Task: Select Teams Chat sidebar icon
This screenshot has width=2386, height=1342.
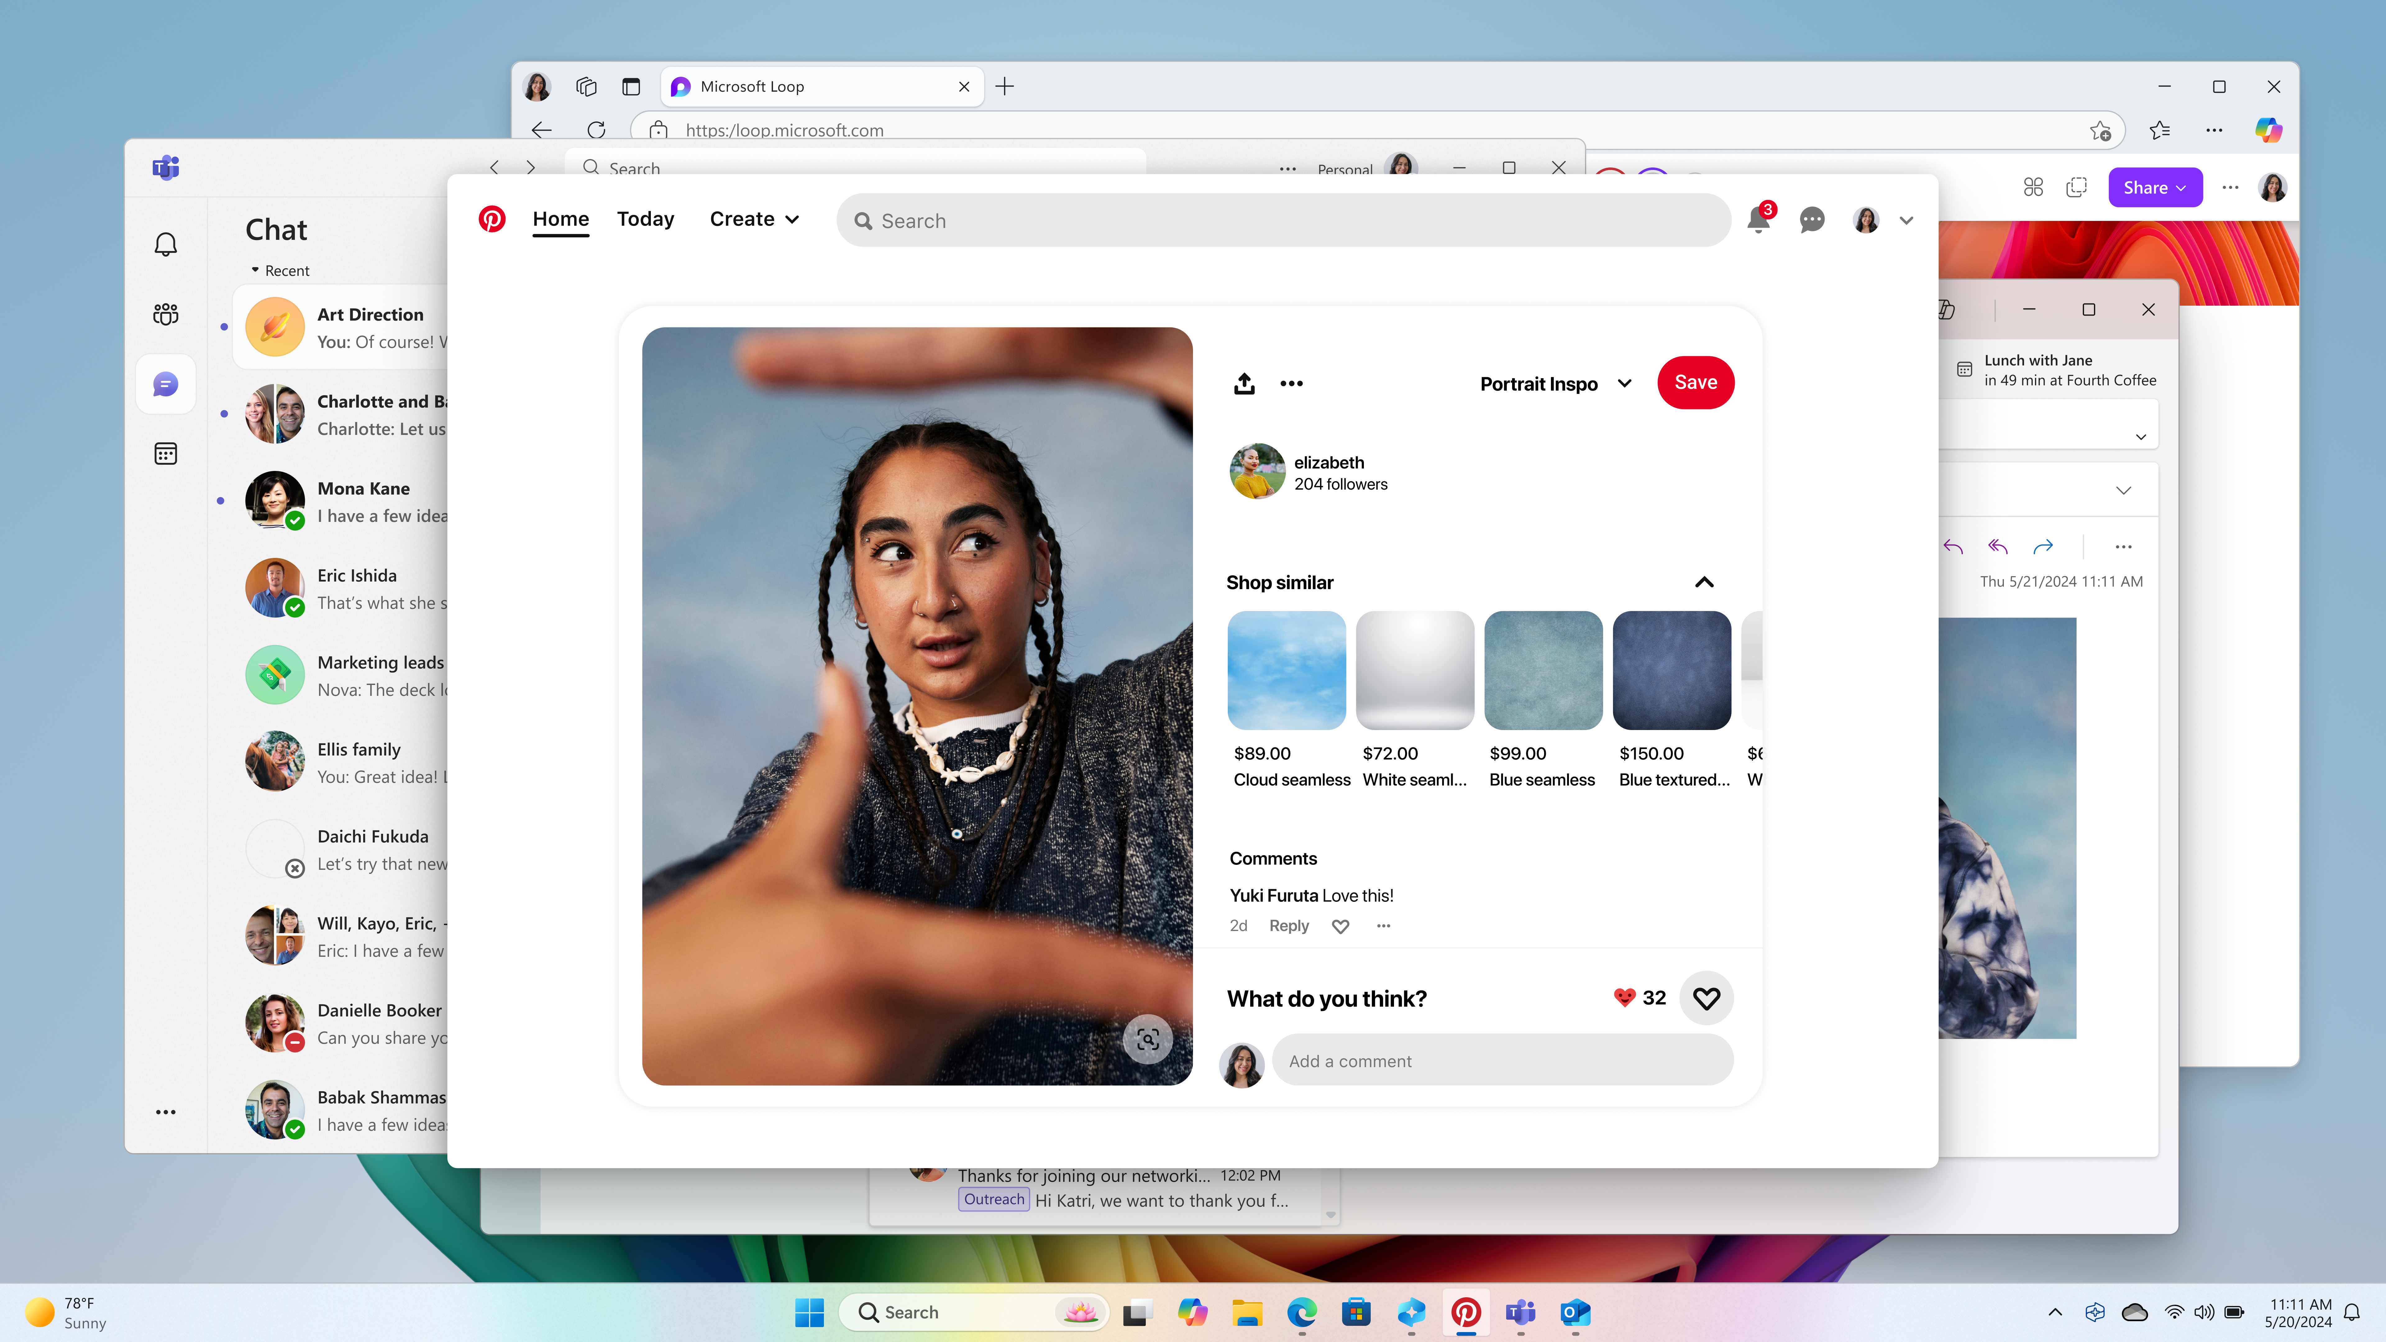Action: click(166, 384)
